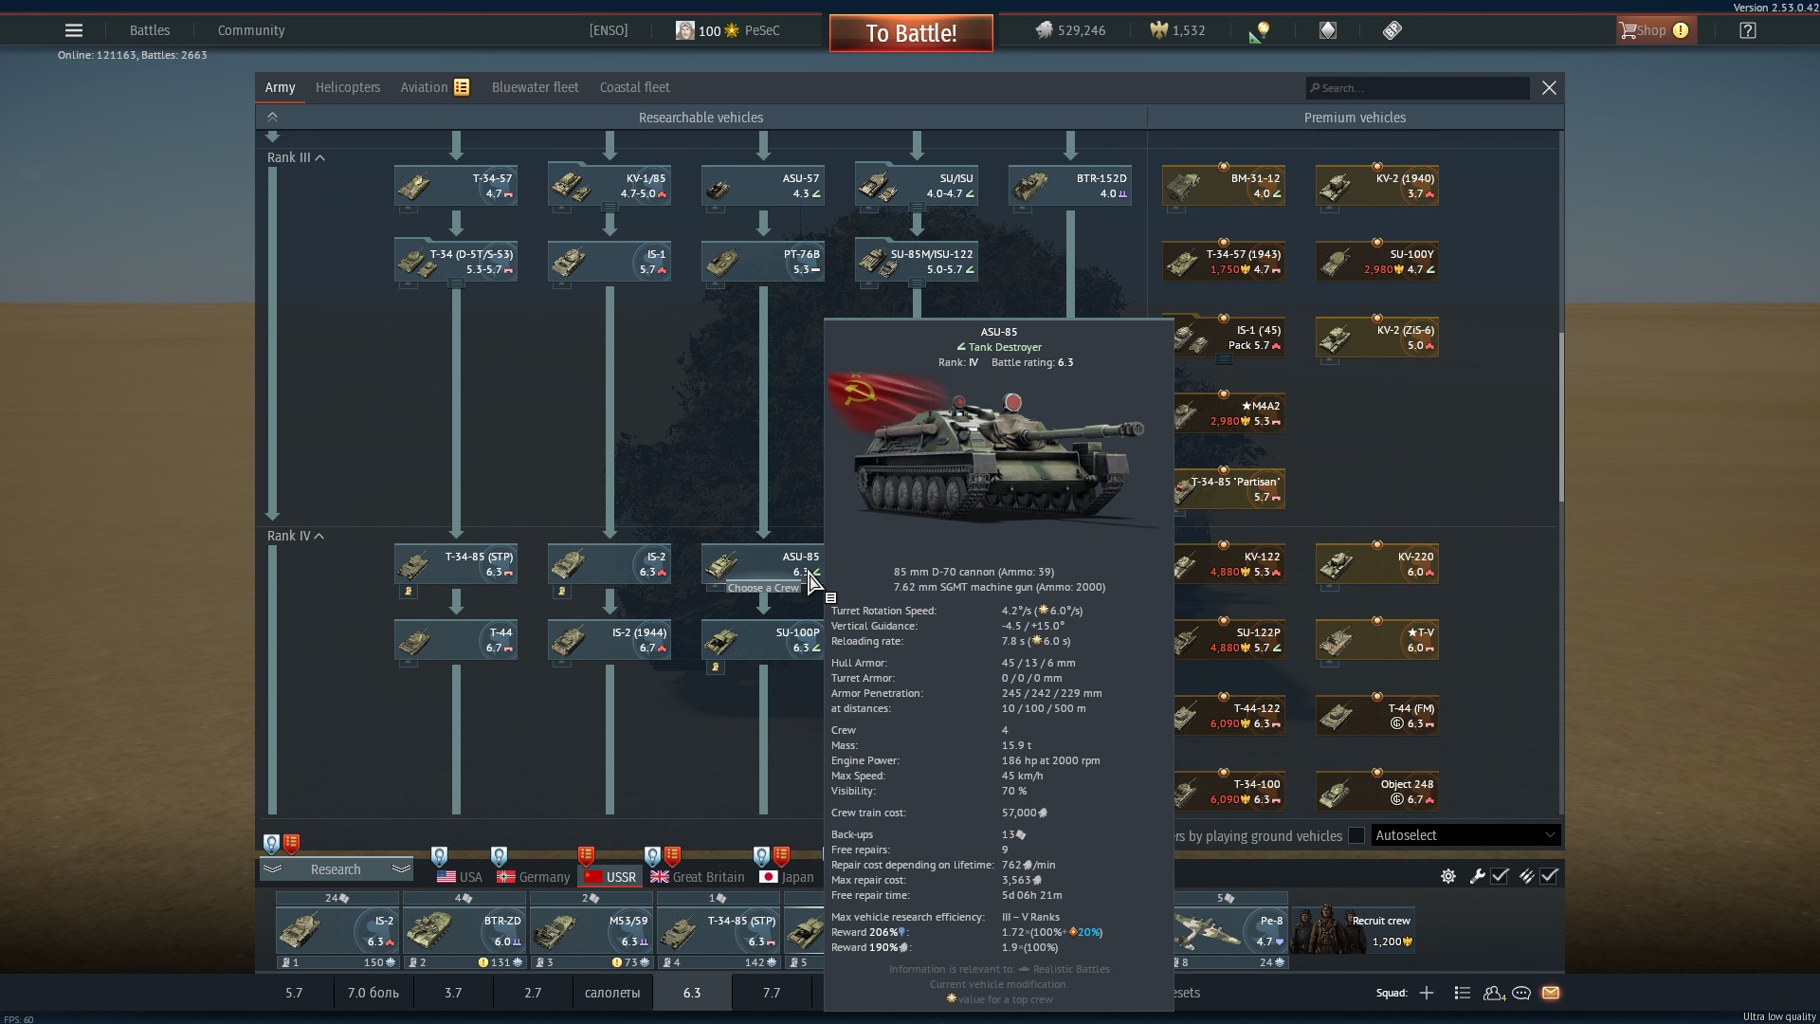Viewport: 1820px width, 1024px height.
Task: Toggle automatic repair checkbox by wrench
Action: tap(1500, 876)
